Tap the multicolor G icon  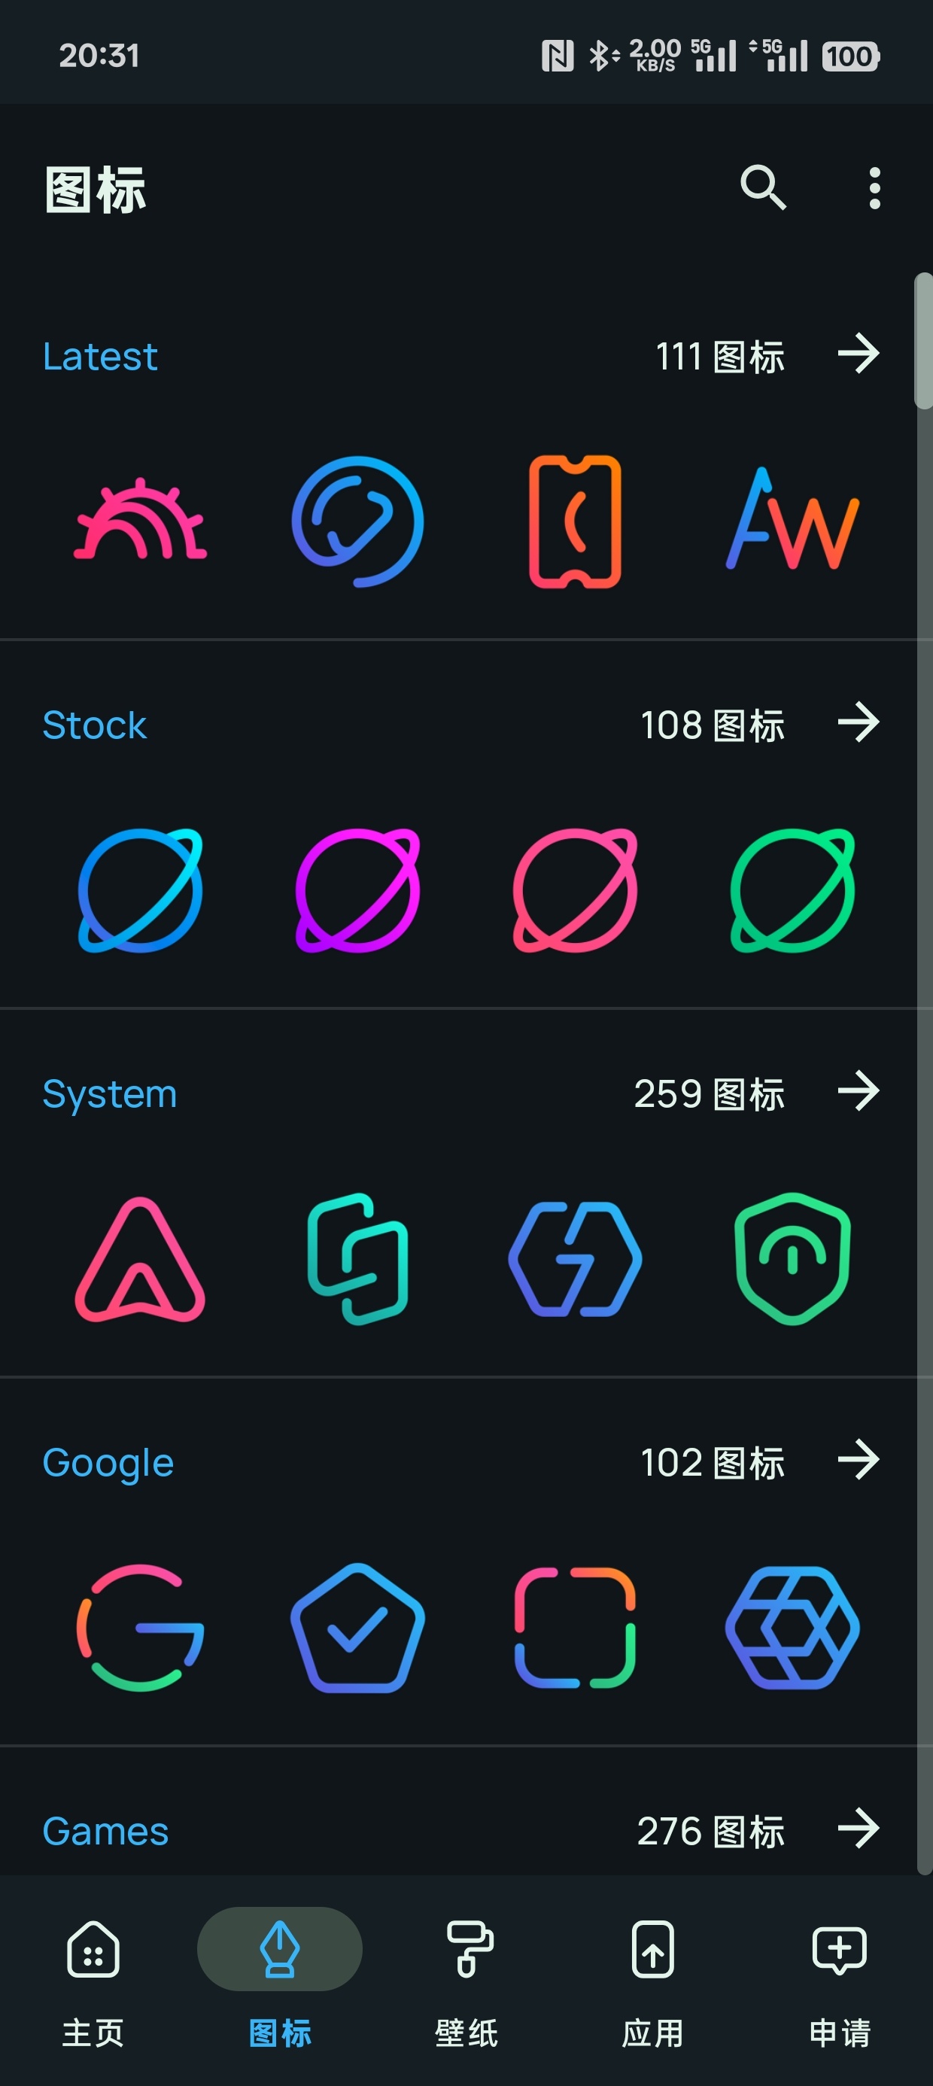click(x=140, y=1627)
